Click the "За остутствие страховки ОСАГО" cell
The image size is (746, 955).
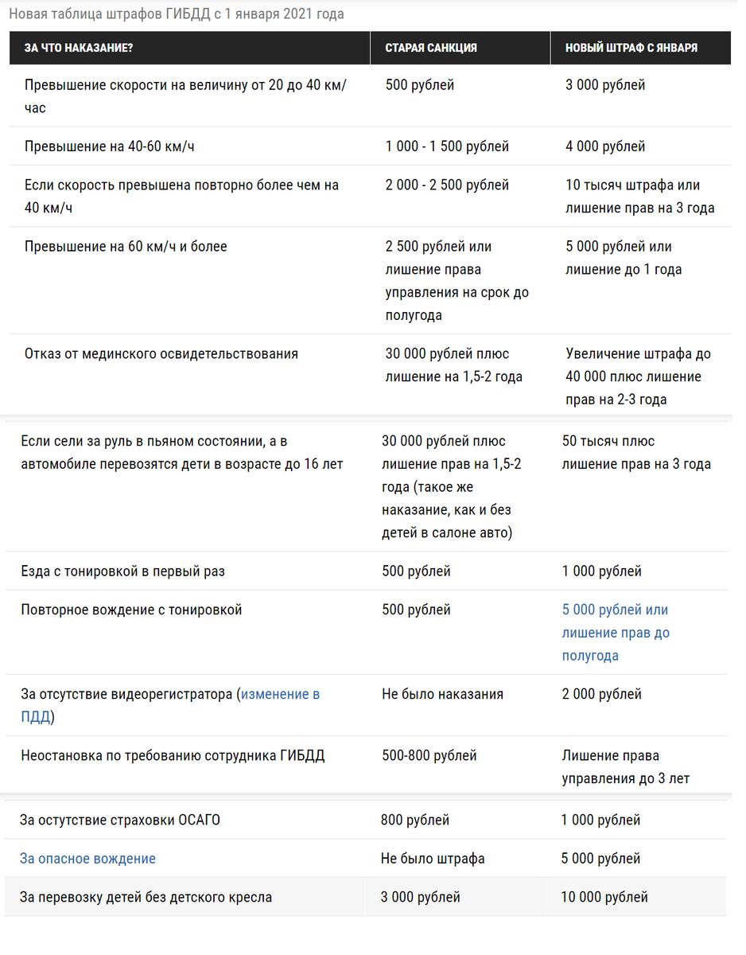click(x=120, y=820)
